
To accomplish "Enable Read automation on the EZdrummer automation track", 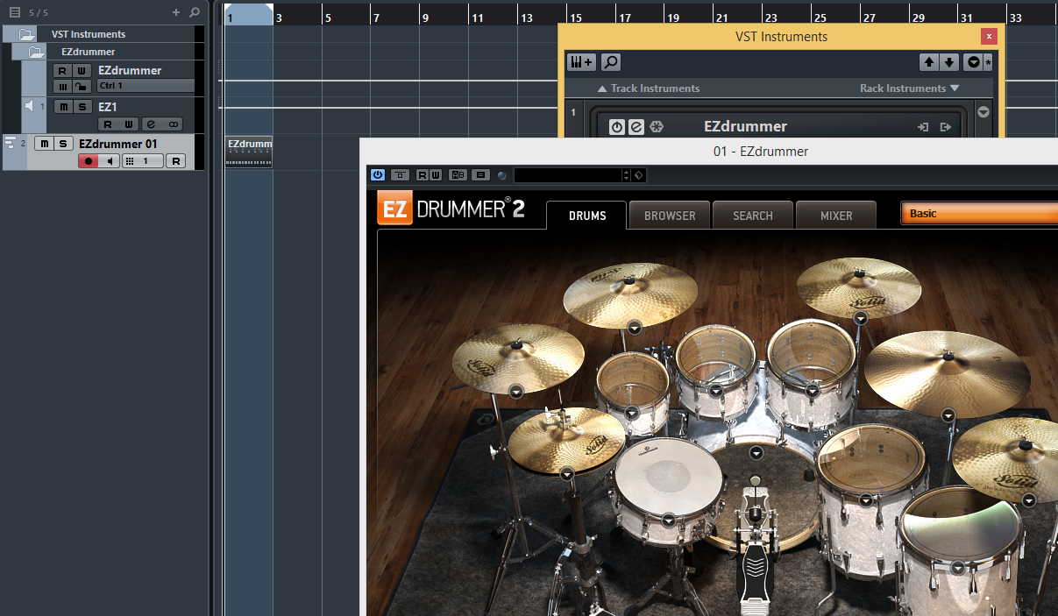I will tap(62, 70).
